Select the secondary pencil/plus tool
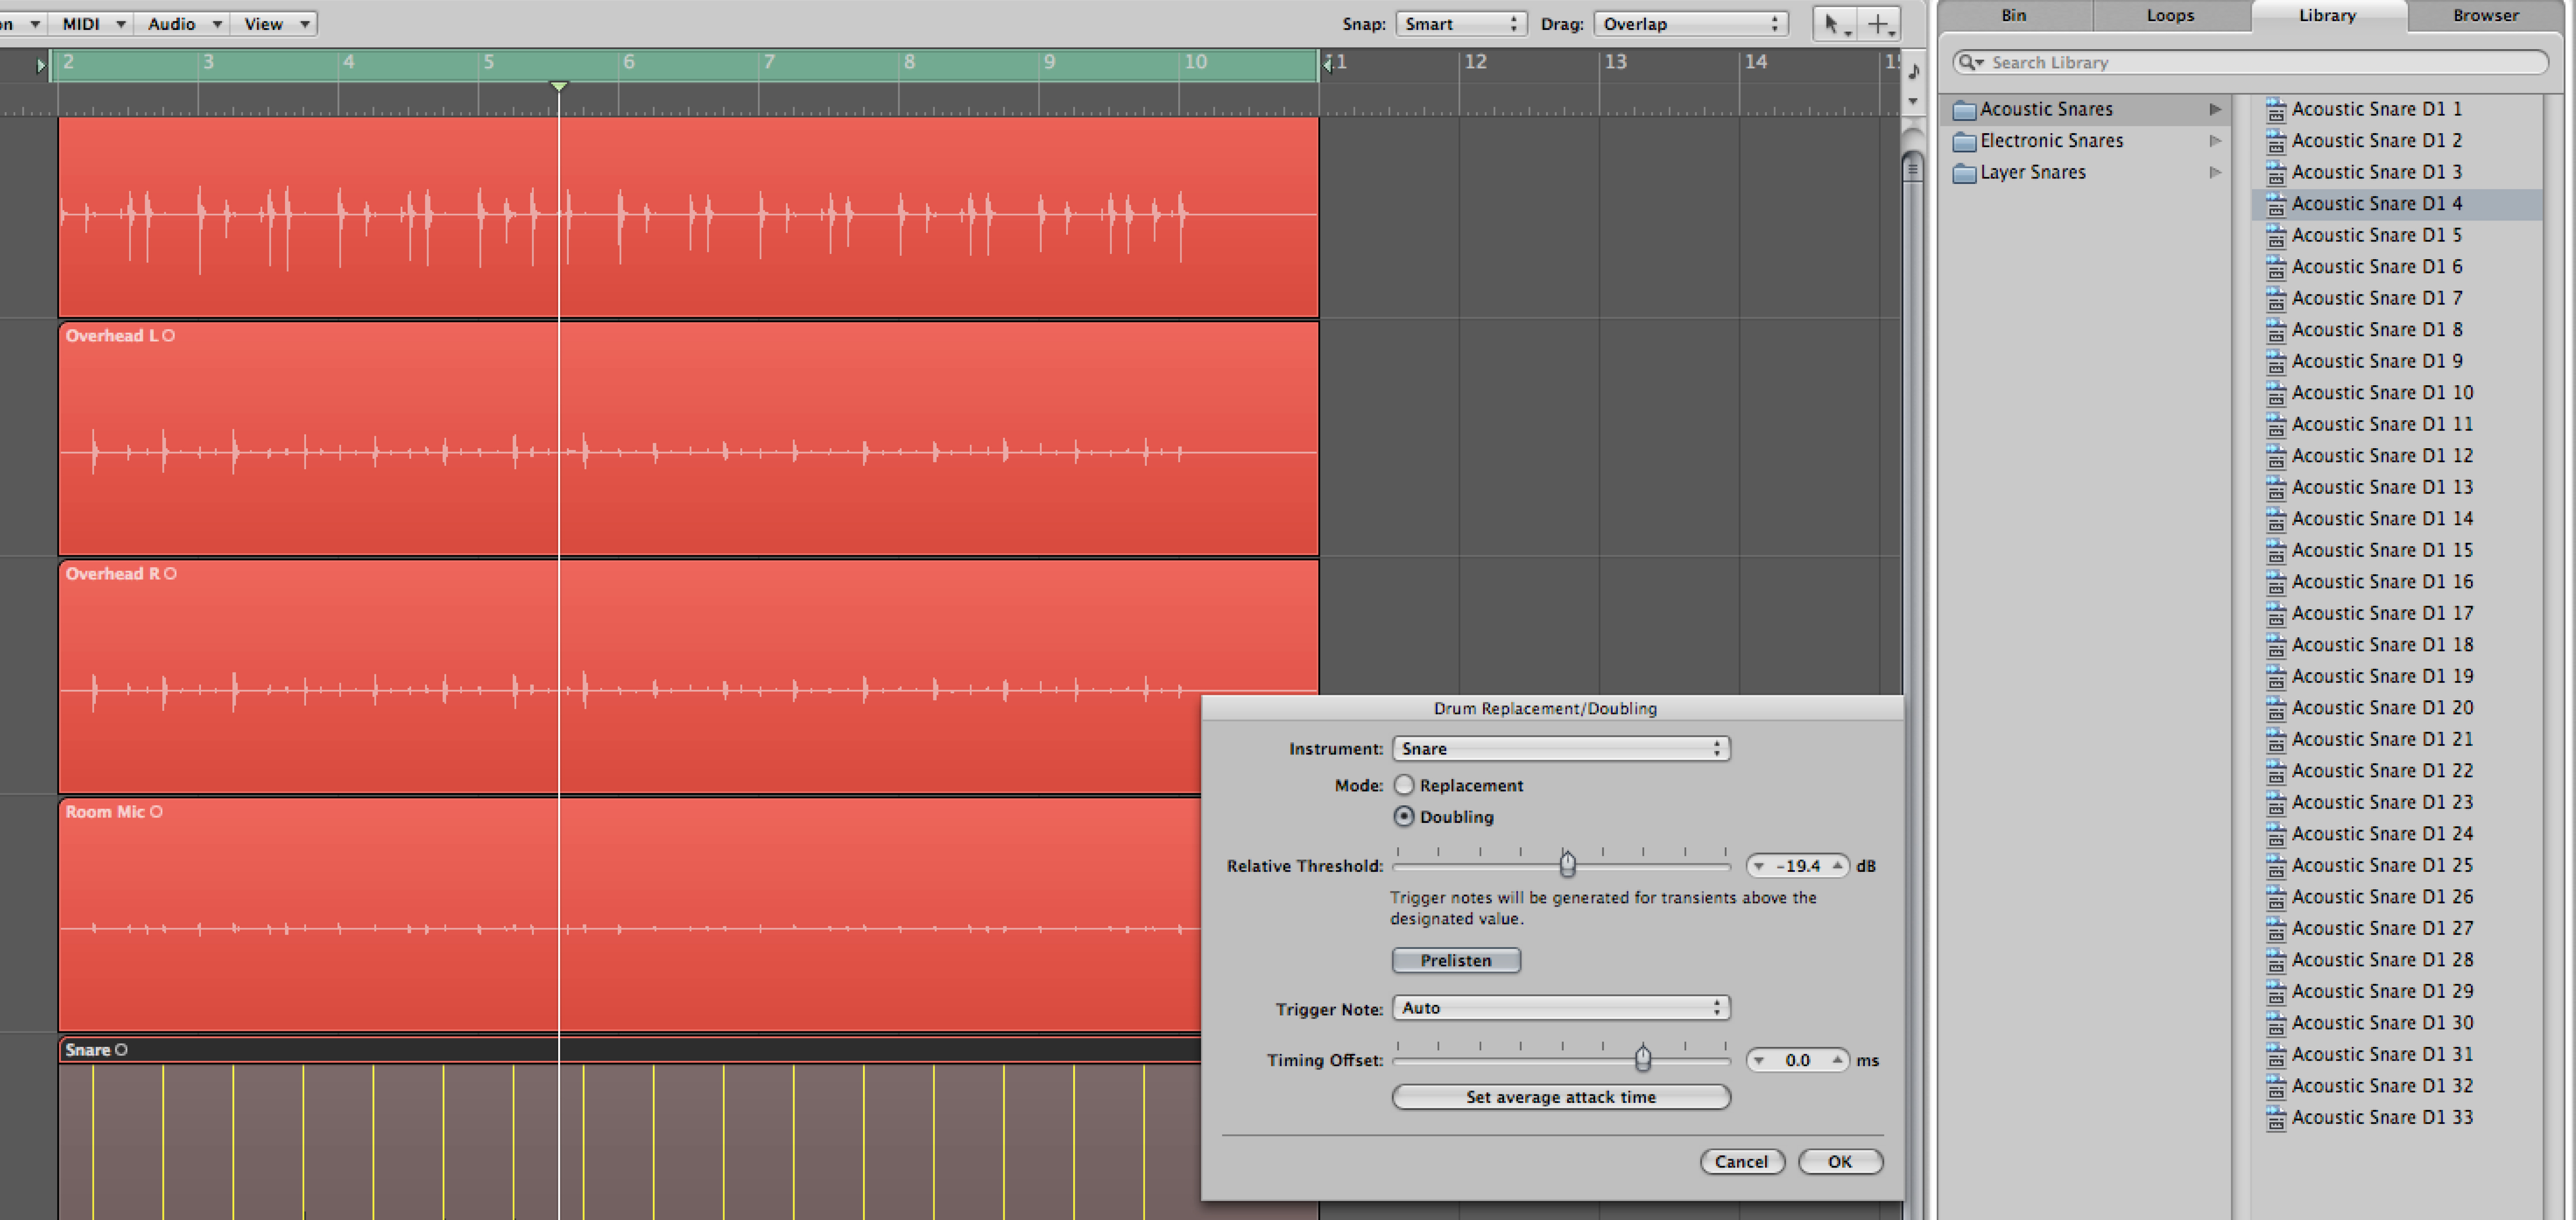This screenshot has height=1220, width=2576. tap(1879, 24)
